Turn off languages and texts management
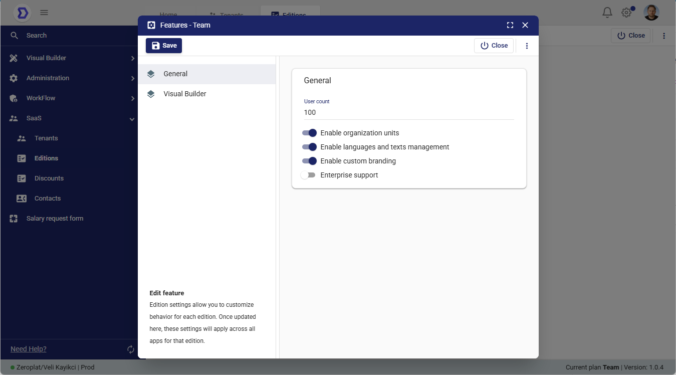 [x=309, y=147]
